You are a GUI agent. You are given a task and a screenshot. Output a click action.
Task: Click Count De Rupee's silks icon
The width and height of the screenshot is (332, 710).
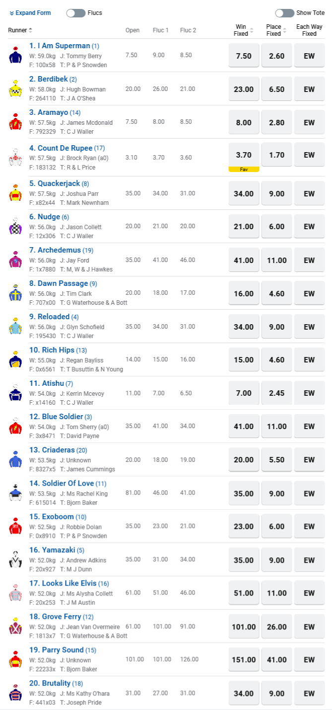pyautogui.click(x=15, y=157)
